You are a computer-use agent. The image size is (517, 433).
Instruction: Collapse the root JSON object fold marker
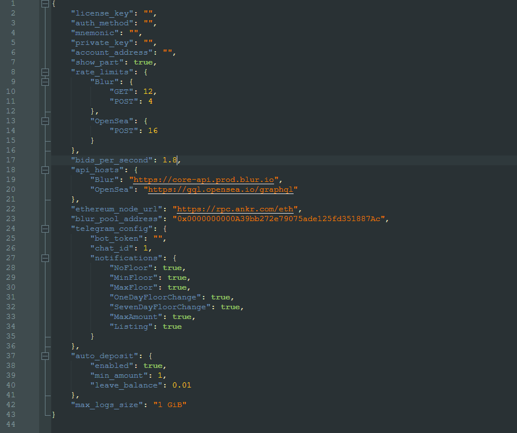tap(45, 4)
